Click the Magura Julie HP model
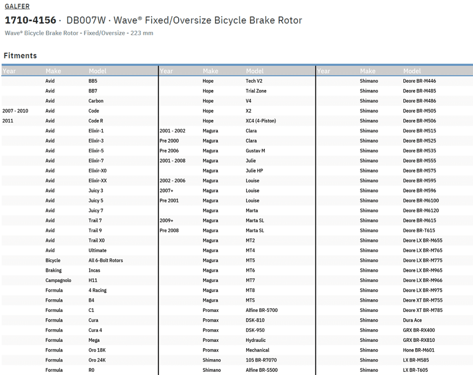 coord(254,171)
